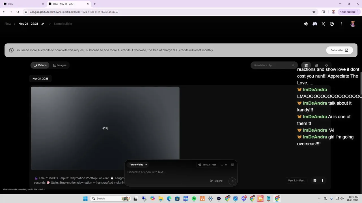Switch to Images tab
Screen dimensions: 362x203
click(x=60, y=65)
